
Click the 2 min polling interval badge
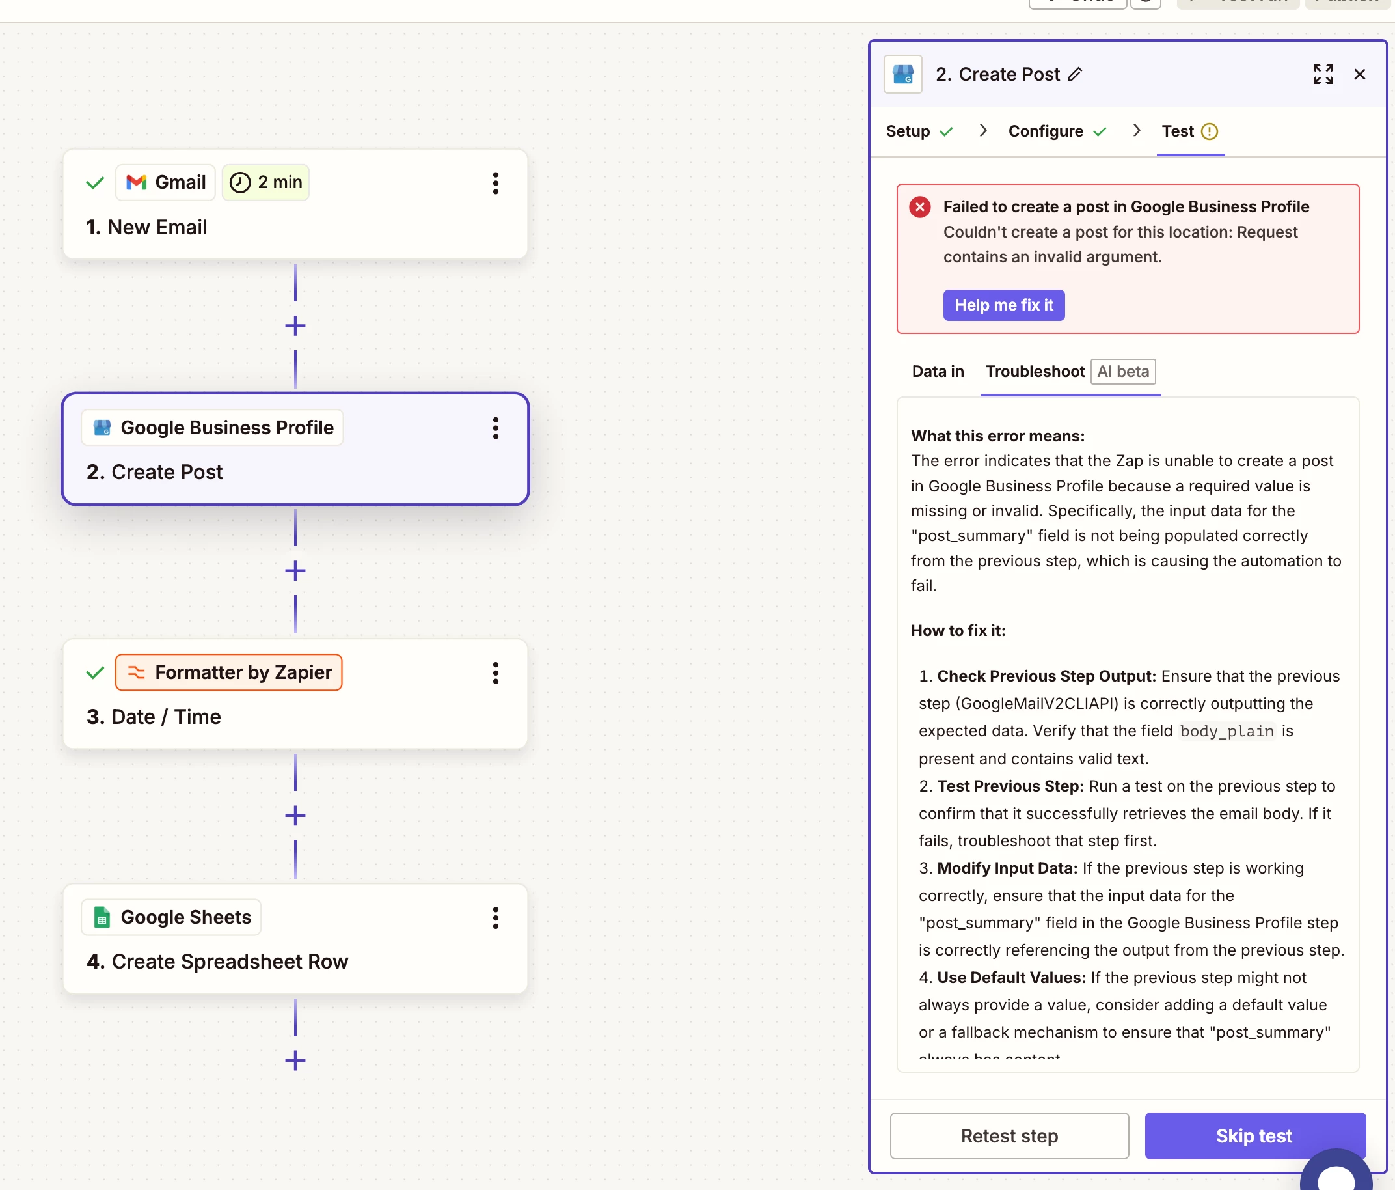coord(266,182)
